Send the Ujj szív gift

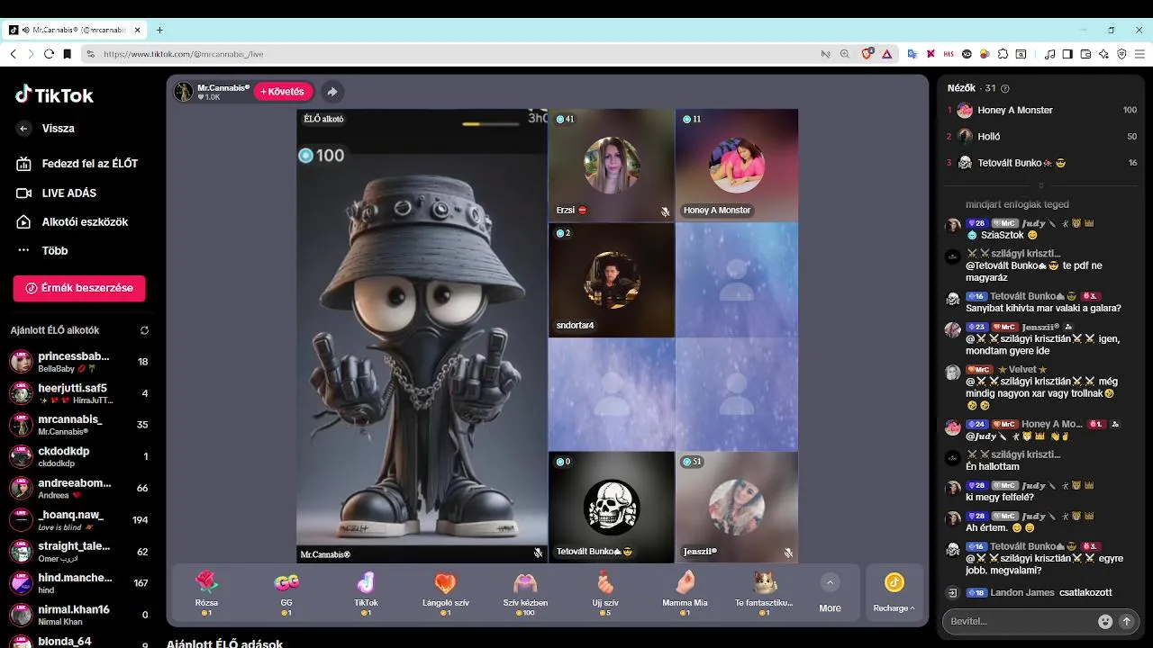604,593
